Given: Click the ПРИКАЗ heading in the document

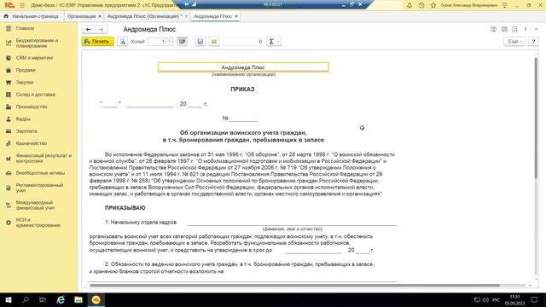Looking at the screenshot, I should point(242,89).
